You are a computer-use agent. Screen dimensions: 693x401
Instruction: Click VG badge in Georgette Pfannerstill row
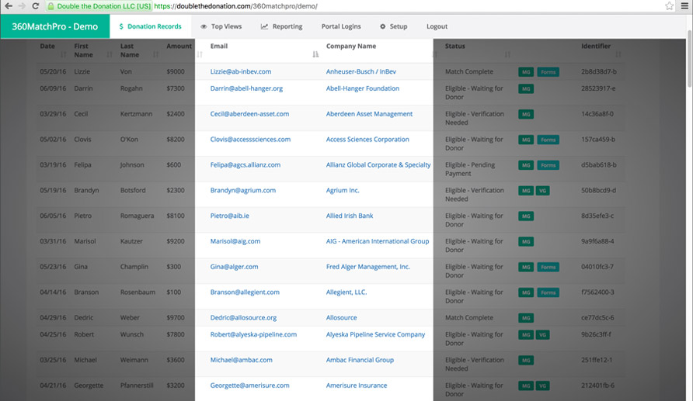pos(543,386)
